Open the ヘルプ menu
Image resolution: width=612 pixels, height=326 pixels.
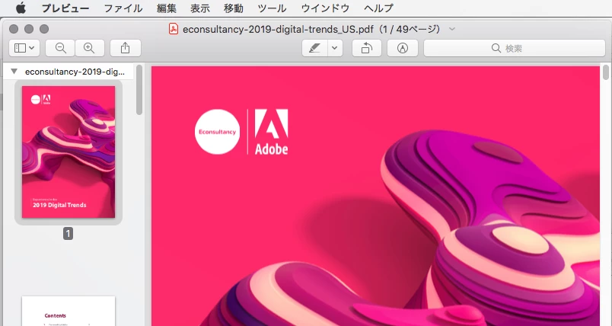pyautogui.click(x=378, y=8)
